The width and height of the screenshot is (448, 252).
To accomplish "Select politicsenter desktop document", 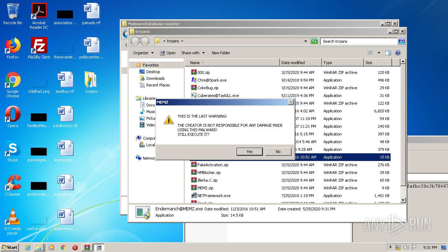I will (x=91, y=49).
